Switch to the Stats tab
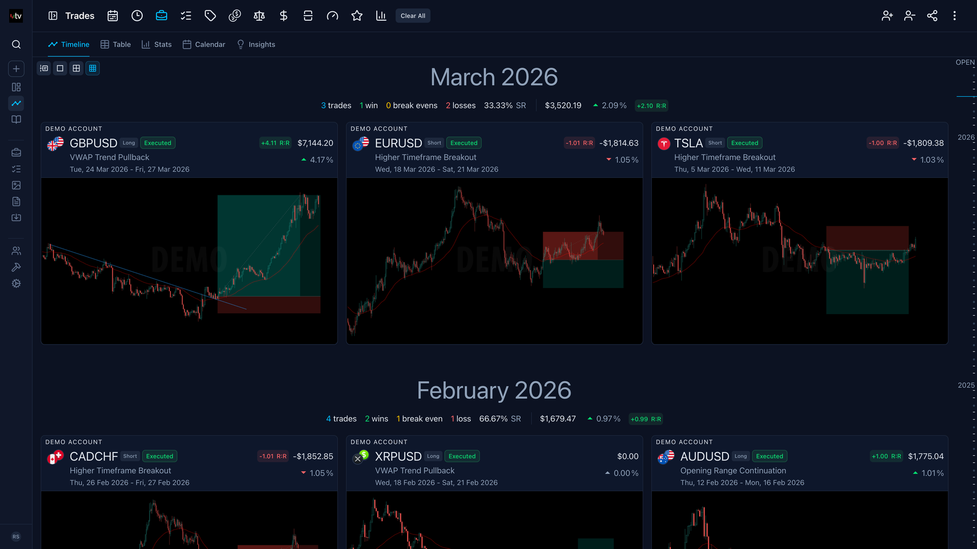 click(156, 44)
